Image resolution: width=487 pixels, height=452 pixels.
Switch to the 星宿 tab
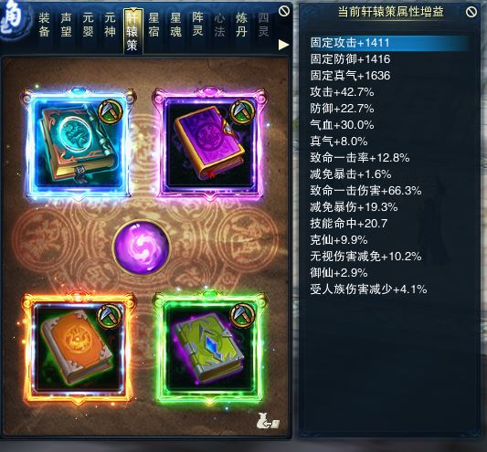click(154, 25)
